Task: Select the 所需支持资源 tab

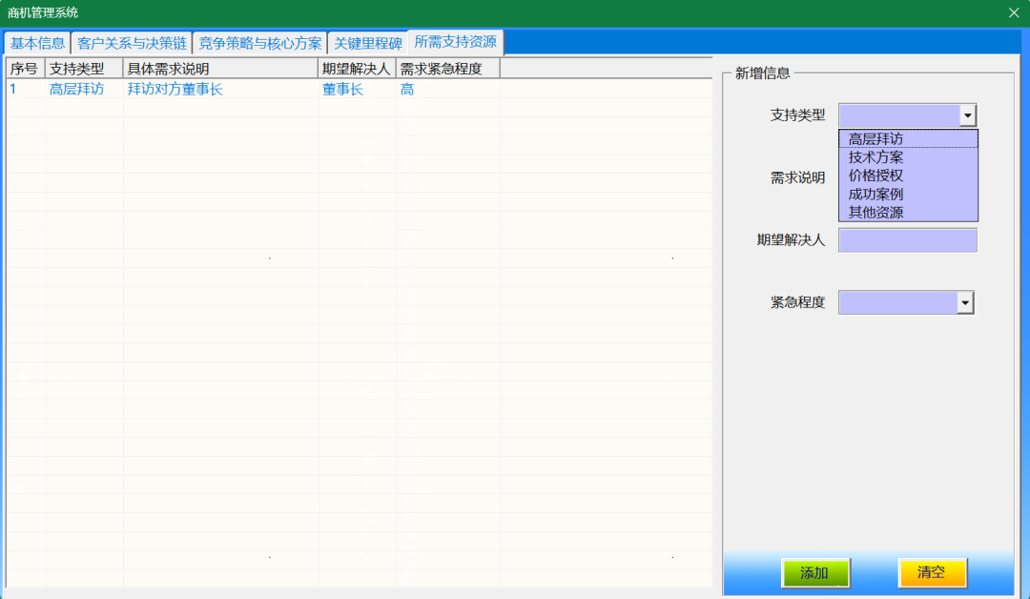Action: click(x=455, y=42)
